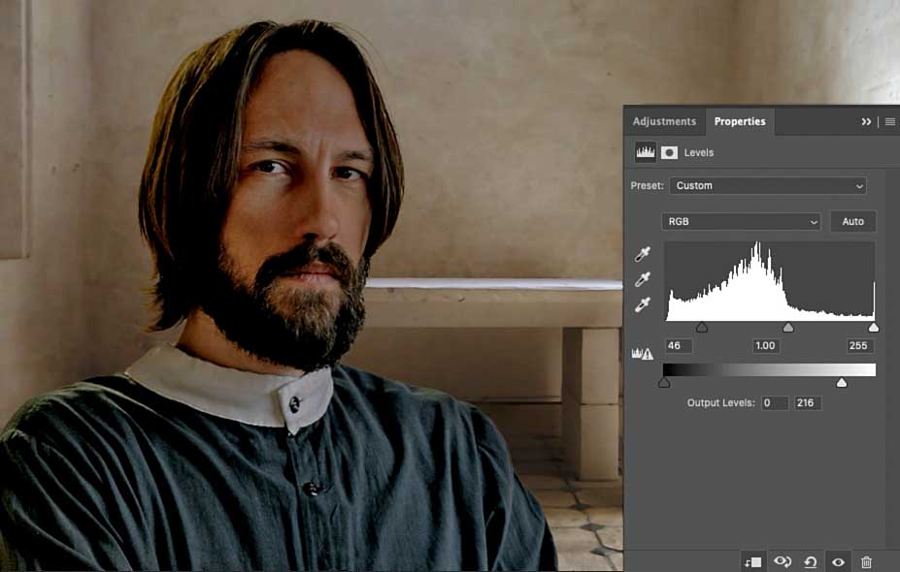Toggle layer visibility eye icon
The image size is (900, 572).
838,562
